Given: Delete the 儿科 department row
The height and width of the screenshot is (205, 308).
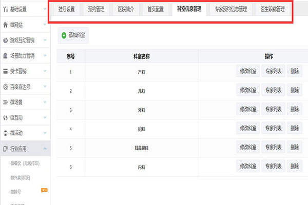Looking at the screenshot, I should point(295,90).
